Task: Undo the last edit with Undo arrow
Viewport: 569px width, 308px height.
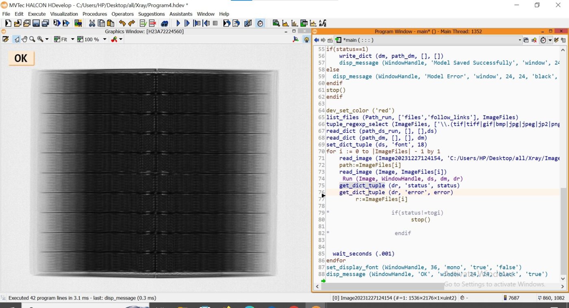Action: [122, 23]
